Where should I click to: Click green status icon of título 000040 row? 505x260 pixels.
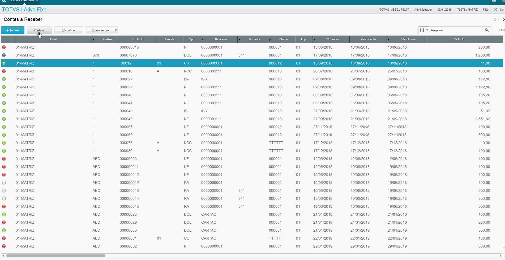(x=4, y=95)
